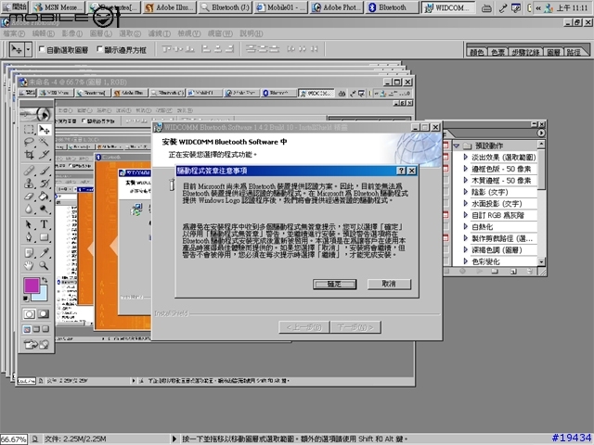Viewport: 594px width, 445px height.
Task: Open 檔案 menu in Photoshop
Action: click(15, 33)
